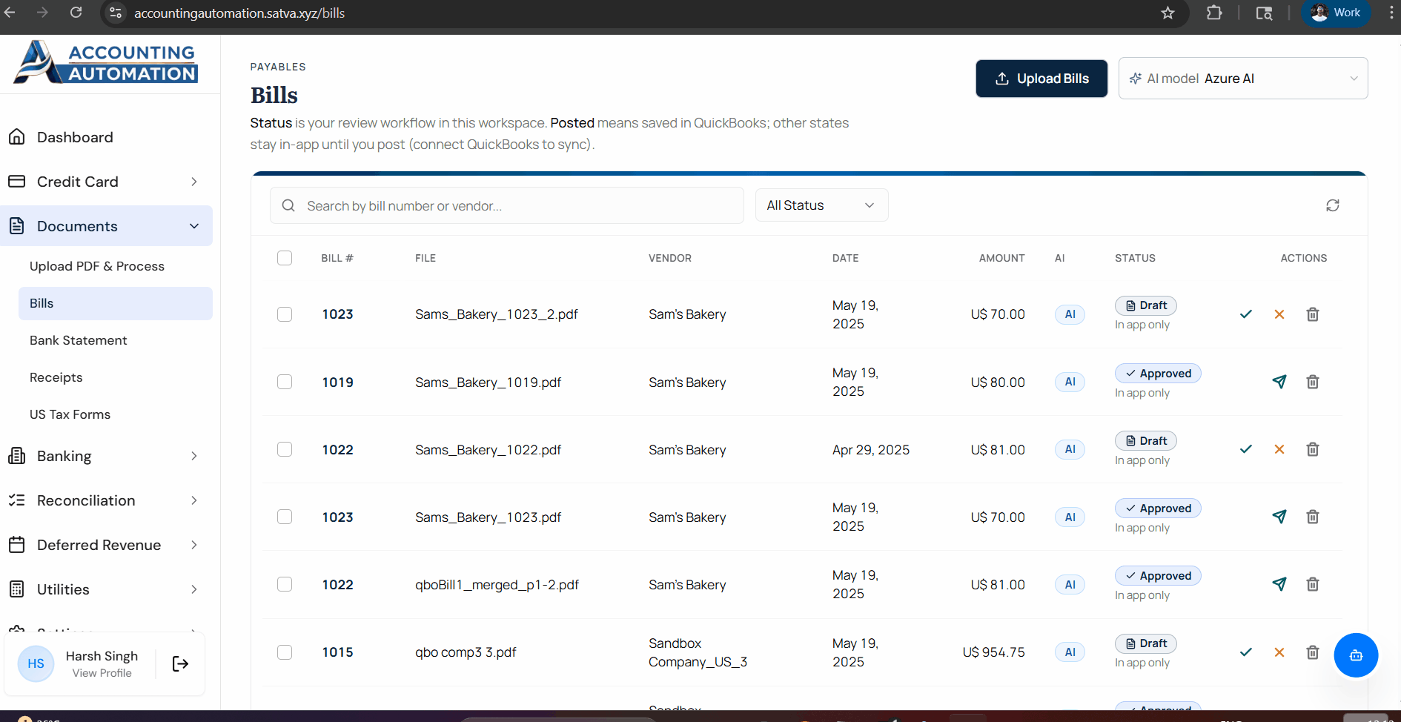Click the Draft badge for Sams_Bakery_1023_2.pdf

tap(1145, 305)
